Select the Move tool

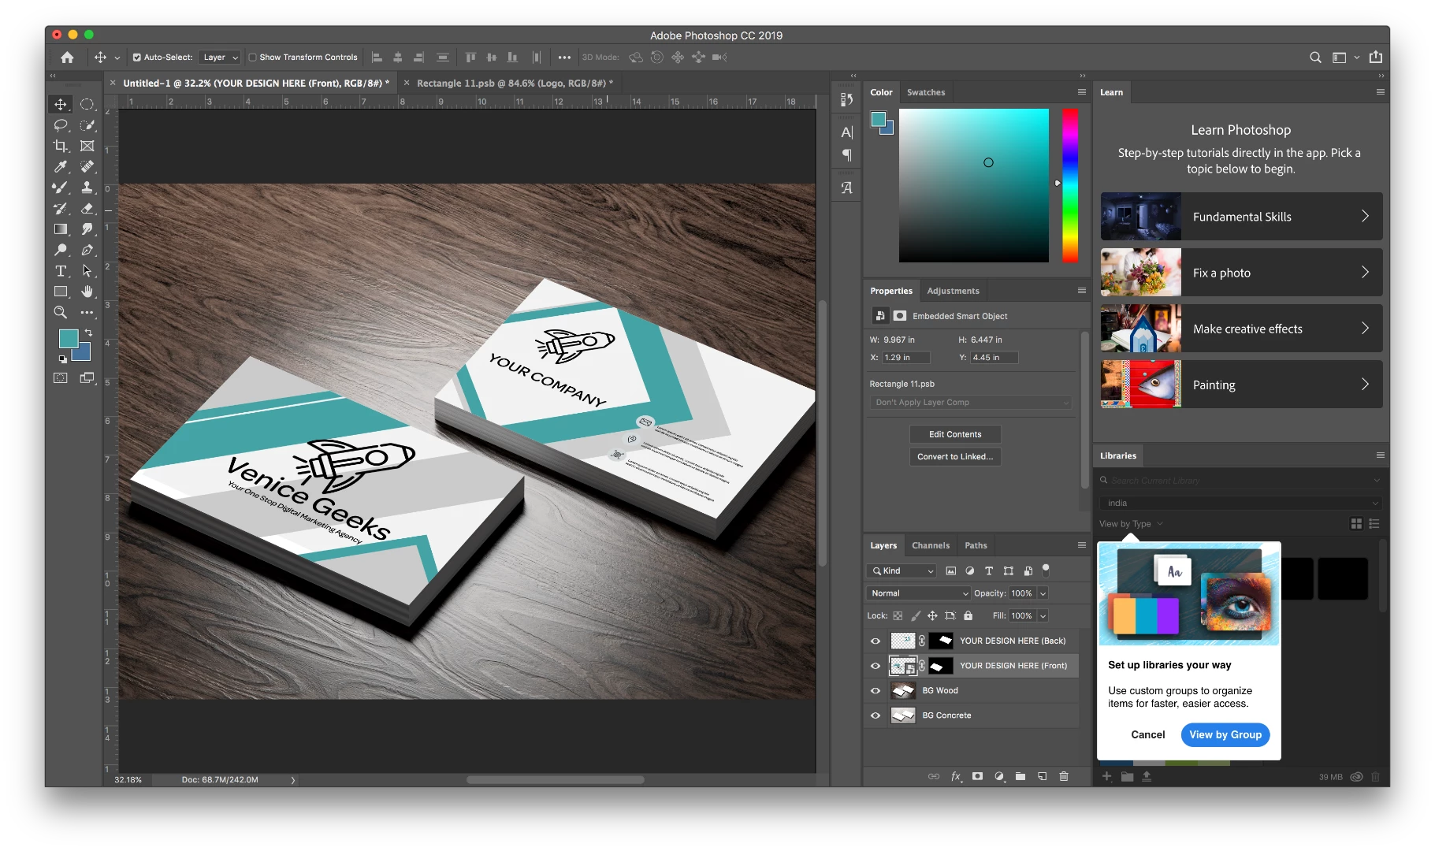(x=61, y=104)
